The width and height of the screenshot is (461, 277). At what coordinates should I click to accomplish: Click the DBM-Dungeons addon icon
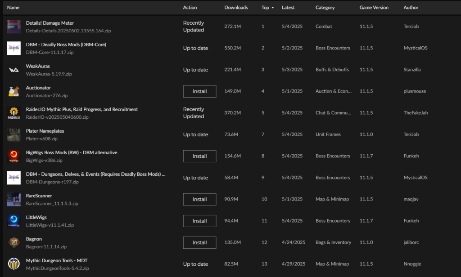[x=14, y=178]
